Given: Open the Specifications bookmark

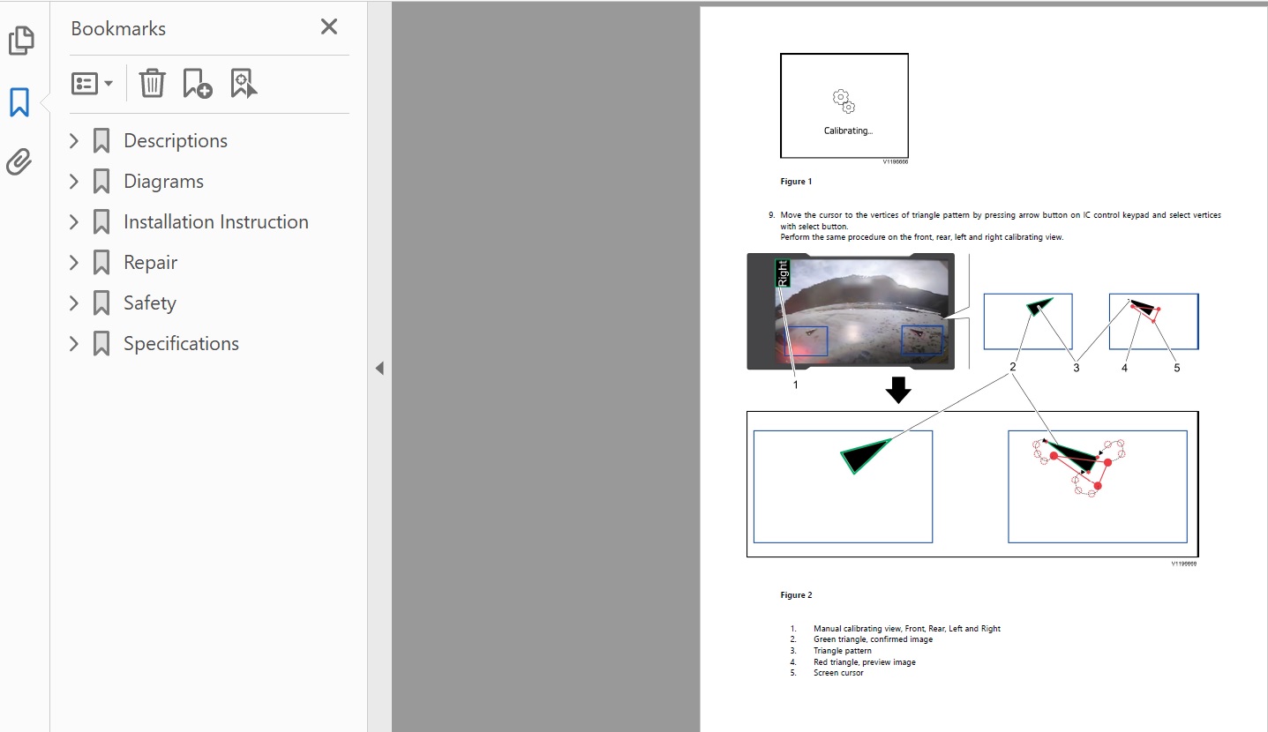Looking at the screenshot, I should coord(181,344).
